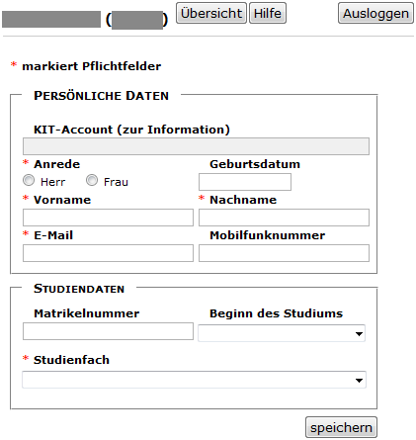The image size is (416, 440).
Task: Expand the Beginn des Studiums dropdown
Action: point(282,333)
